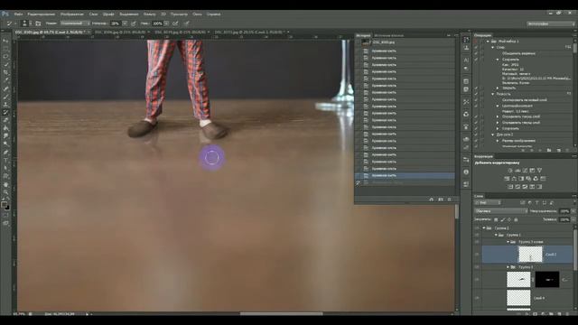Toggle the Brush panel from options bar
This screenshot has width=578, height=325.
tap(38, 23)
